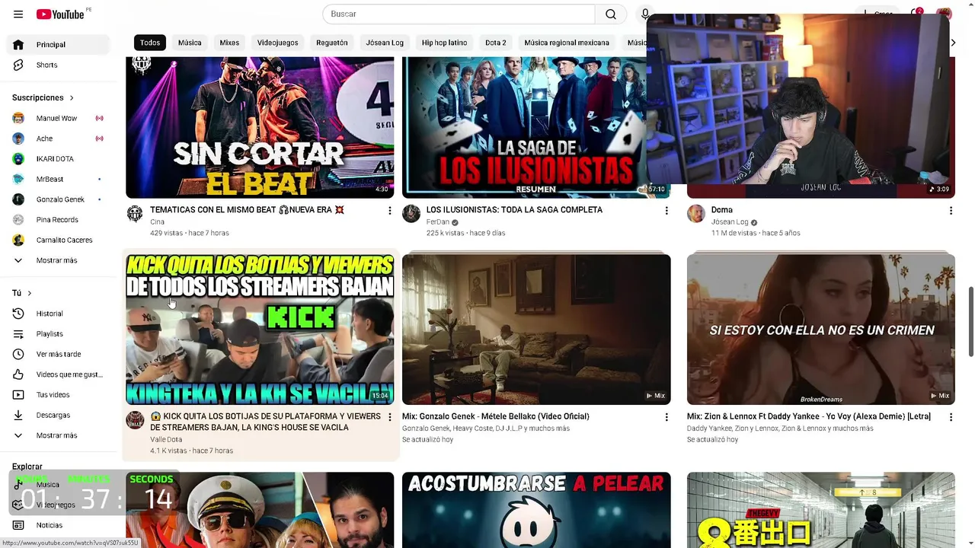The width and height of the screenshot is (975, 548).
Task: Open KICK QUITA LOS BOTIJAS thumbnail
Action: point(260,329)
